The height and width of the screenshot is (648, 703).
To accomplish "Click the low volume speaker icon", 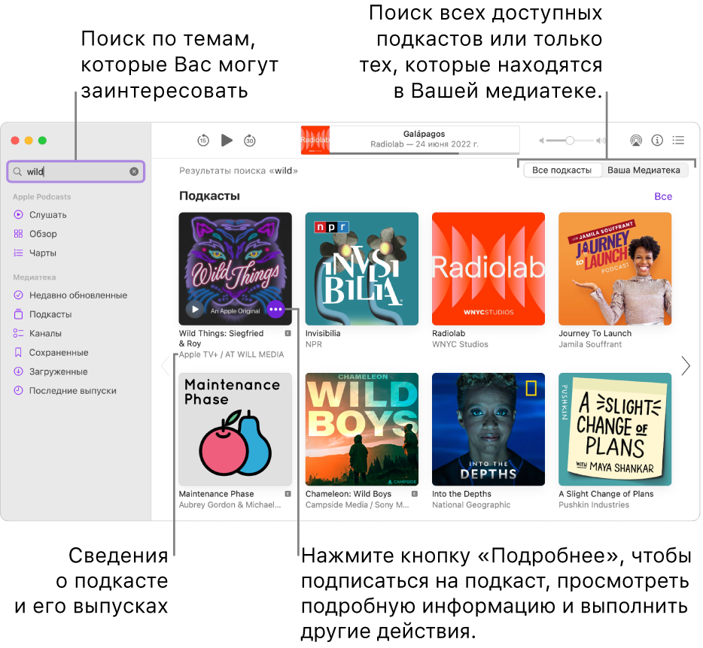I will [541, 141].
